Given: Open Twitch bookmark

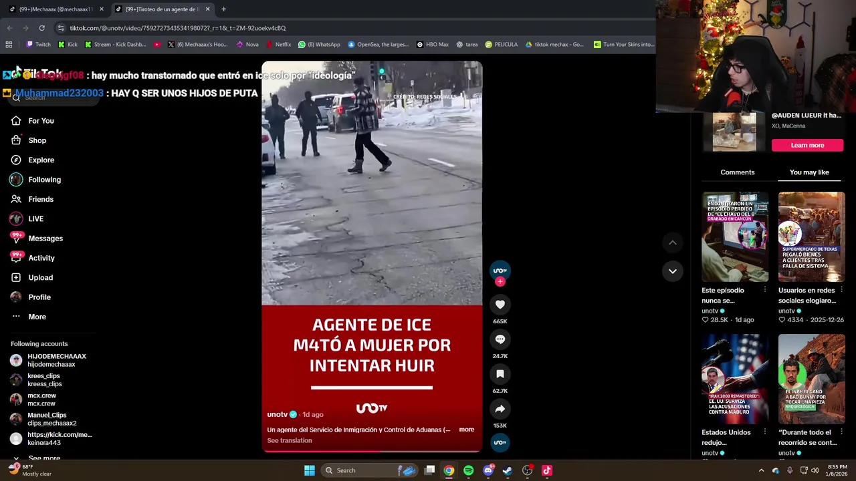Looking at the screenshot, I should click(x=38, y=45).
